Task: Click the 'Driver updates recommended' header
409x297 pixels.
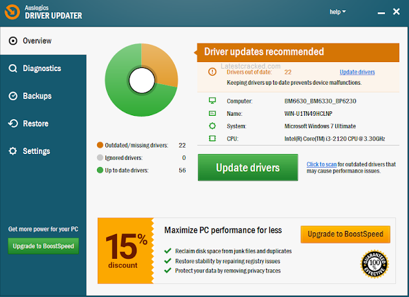Action: [298, 52]
